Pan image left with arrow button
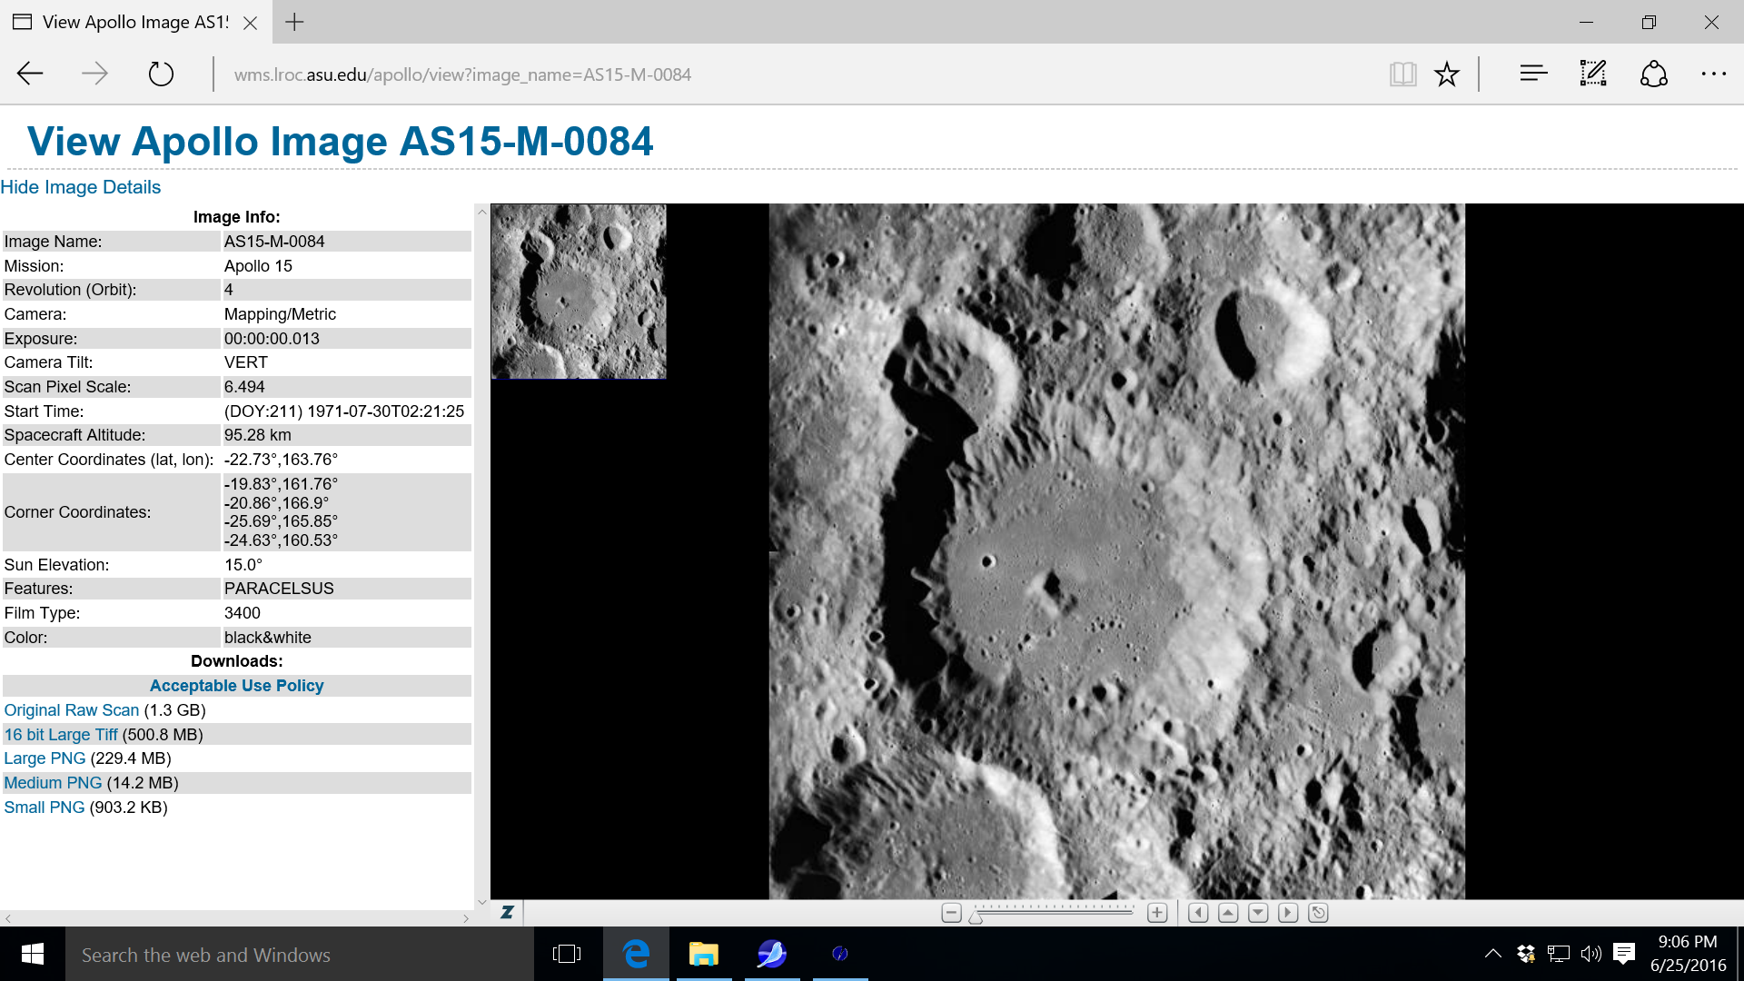Image resolution: width=1744 pixels, height=981 pixels. click(1198, 913)
